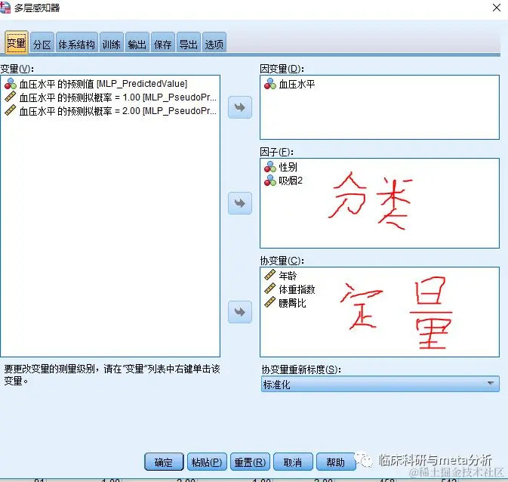Click the nominal icon beside 性别
This screenshot has height=482, width=508.
point(270,167)
